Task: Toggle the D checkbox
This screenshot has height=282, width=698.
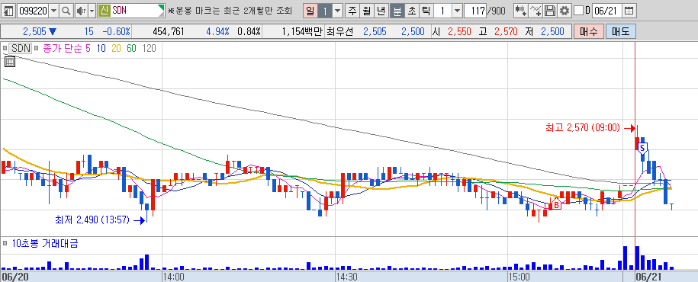Action: 578,11
